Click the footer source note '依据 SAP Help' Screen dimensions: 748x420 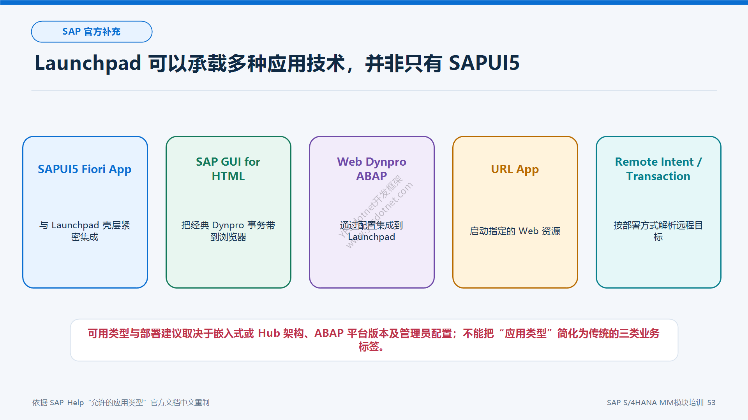click(x=121, y=402)
